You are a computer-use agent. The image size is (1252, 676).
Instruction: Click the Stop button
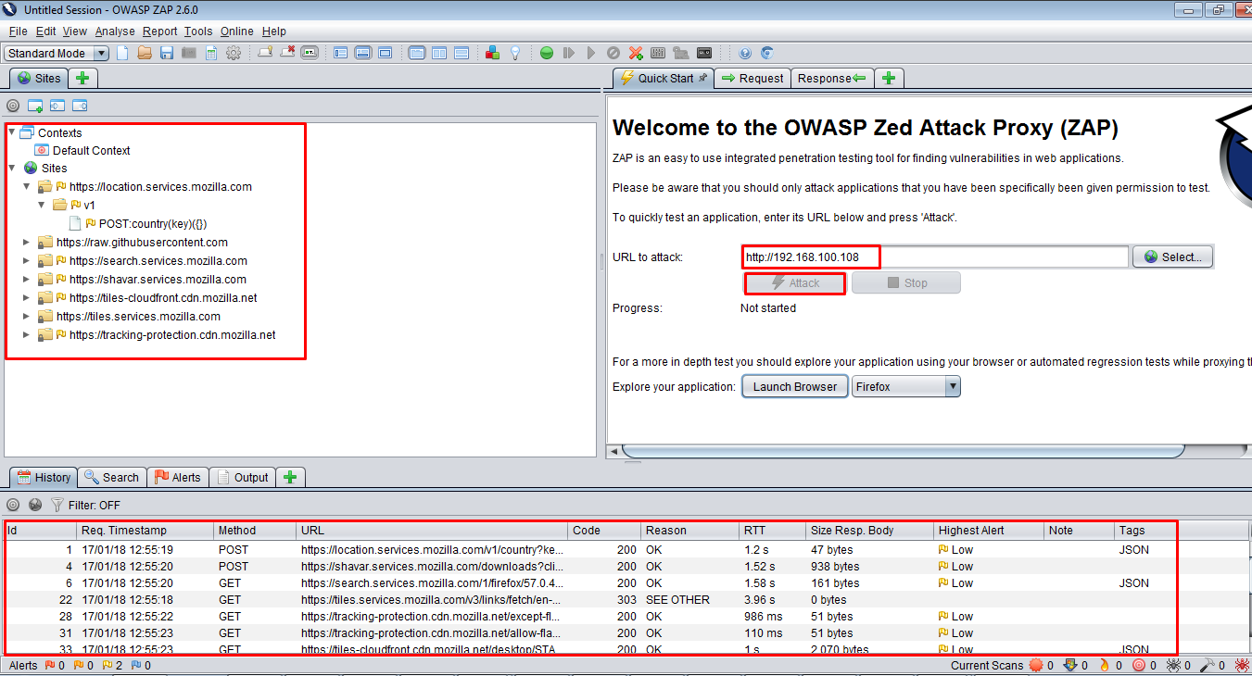(906, 282)
